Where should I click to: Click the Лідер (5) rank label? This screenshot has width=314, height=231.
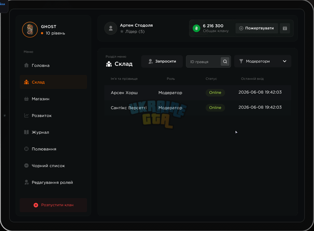135,32
